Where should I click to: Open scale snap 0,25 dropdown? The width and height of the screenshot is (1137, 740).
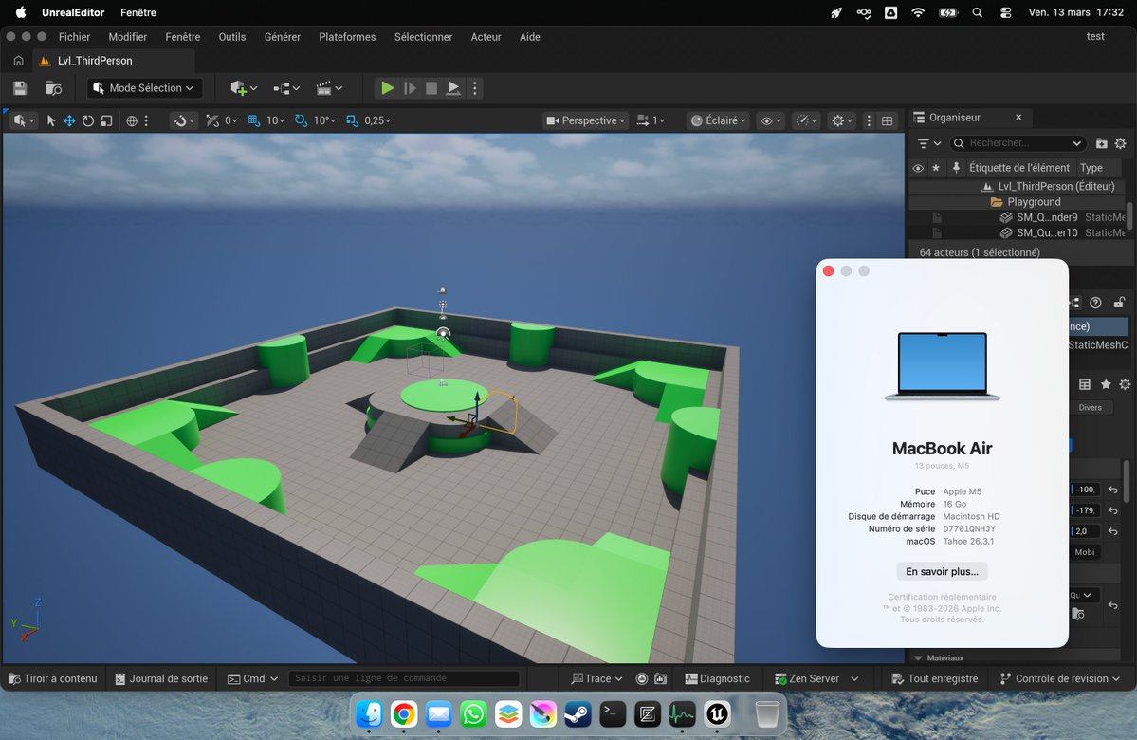coord(377,120)
